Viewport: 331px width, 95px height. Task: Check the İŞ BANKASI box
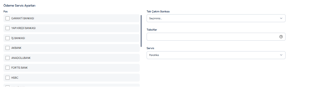click(7, 38)
